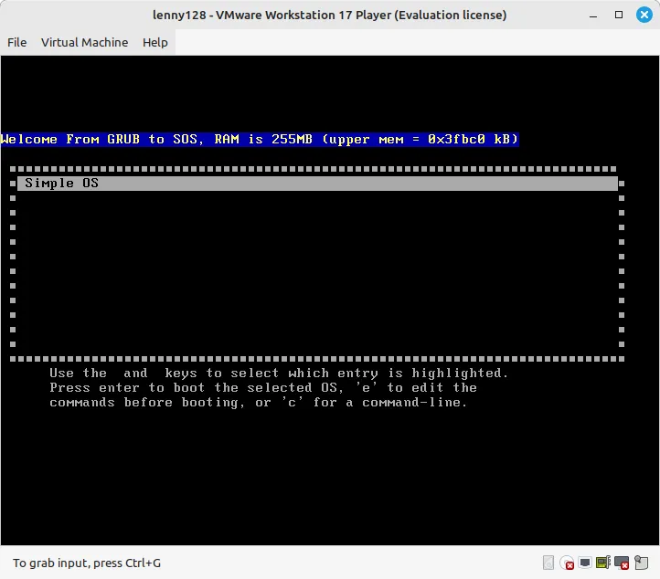The image size is (660, 579).
Task: Click the 'To grab input, press Ctrl+G' status text
Action: click(x=87, y=563)
